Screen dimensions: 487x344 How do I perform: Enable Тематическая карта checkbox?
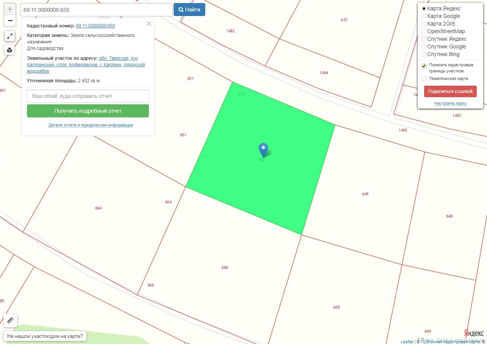pyautogui.click(x=424, y=78)
